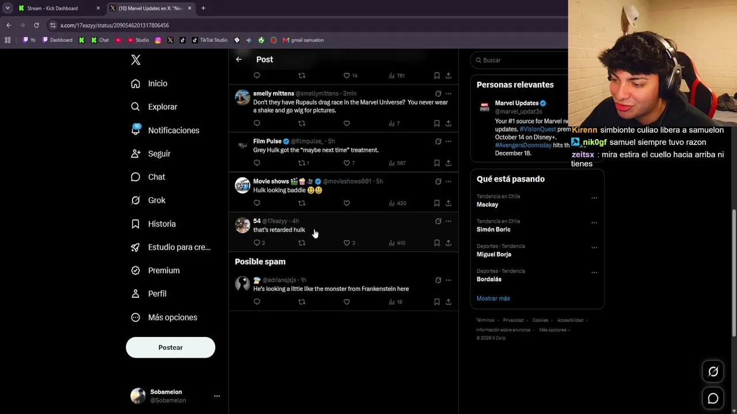The width and height of the screenshot is (737, 414).
Task: Click the Buscar search field
Action: 519,60
